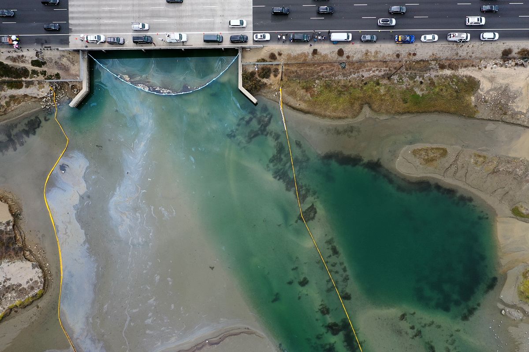Select the sandy spit at the bottom edge

[x=220, y=339]
